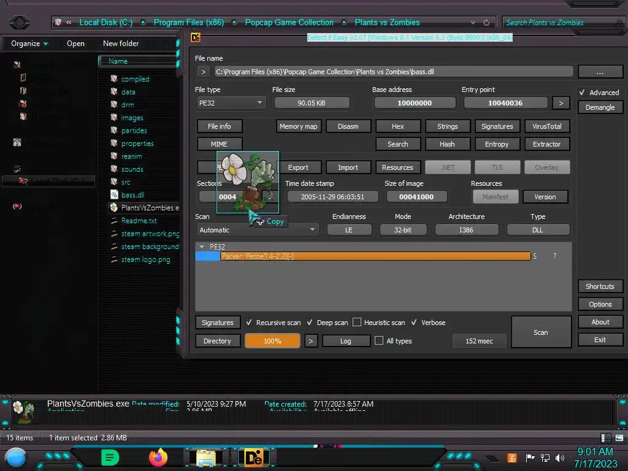Click the volume speaker tray icon
This screenshot has height=471, width=628.
click(560, 458)
